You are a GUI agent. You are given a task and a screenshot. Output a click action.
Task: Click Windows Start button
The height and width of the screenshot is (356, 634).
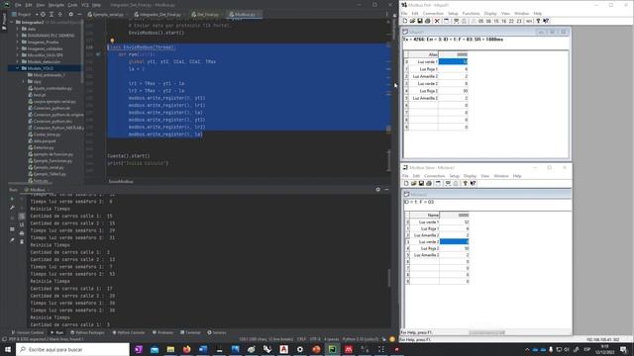coord(8,349)
